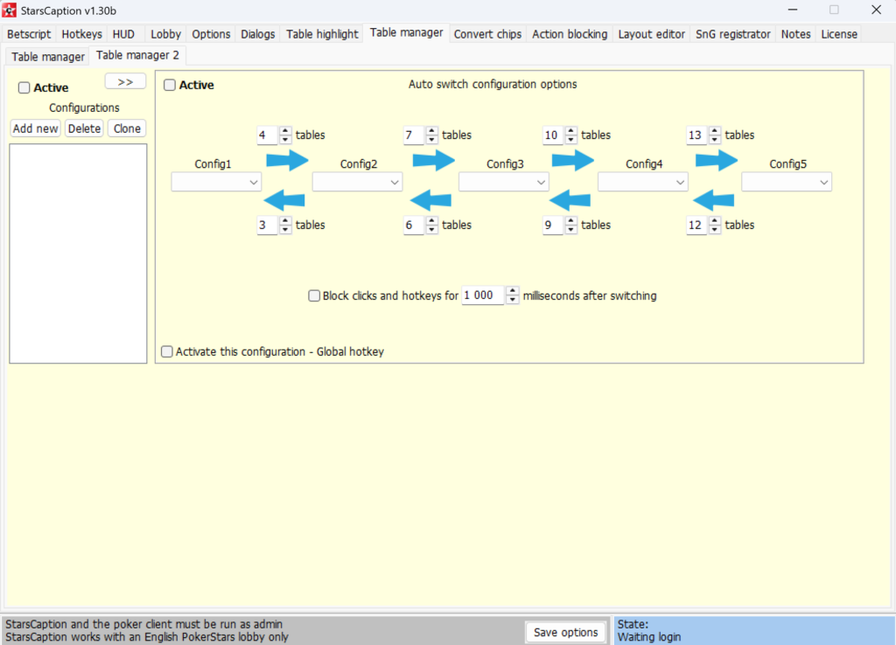896x645 pixels.
Task: Enable Block clicks and hotkeys checkbox
Action: pyautogui.click(x=314, y=295)
